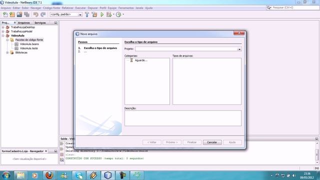320x180 pixels.
Task: Select the Aguarde... item in Categorias
Action: 141,60
